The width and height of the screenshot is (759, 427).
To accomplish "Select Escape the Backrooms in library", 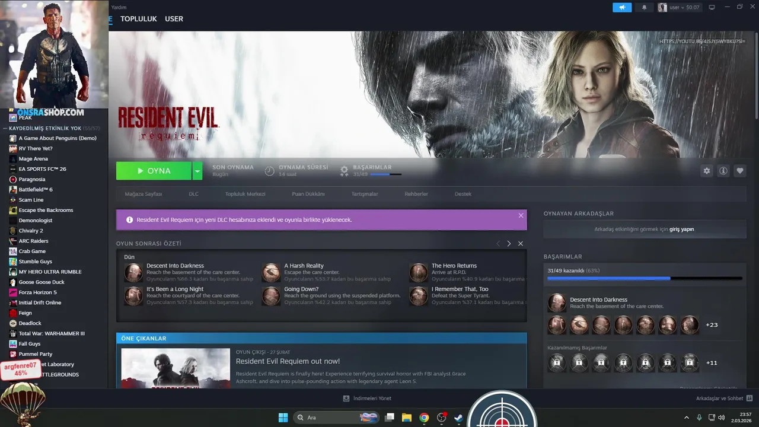I will [x=46, y=210].
